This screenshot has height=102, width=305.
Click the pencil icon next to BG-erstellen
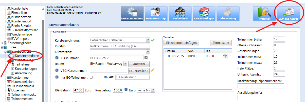click(x=152, y=71)
